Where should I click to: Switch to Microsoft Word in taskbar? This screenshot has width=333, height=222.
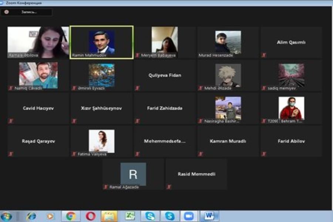209,216
